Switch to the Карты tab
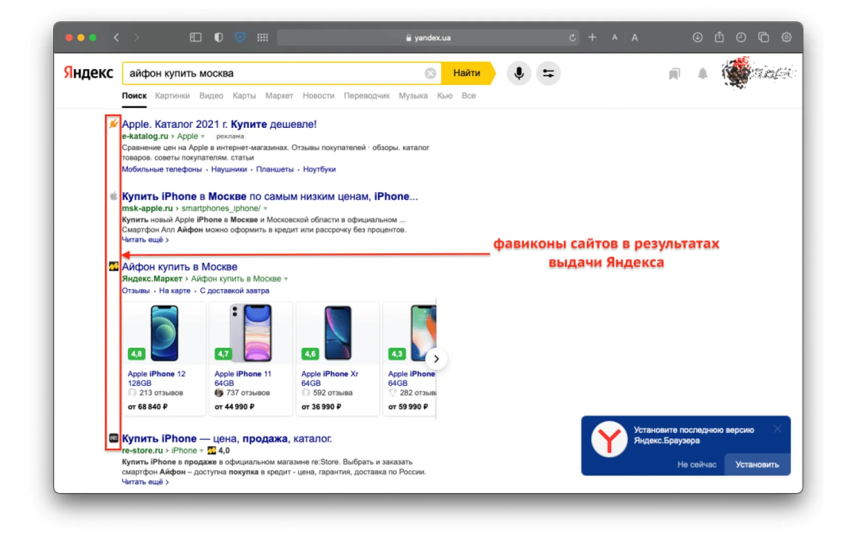The image size is (860, 536). coord(244,96)
